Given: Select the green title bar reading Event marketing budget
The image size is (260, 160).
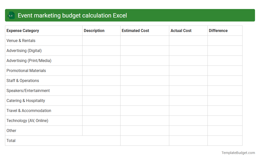Looking at the screenshot, I should (72, 15).
